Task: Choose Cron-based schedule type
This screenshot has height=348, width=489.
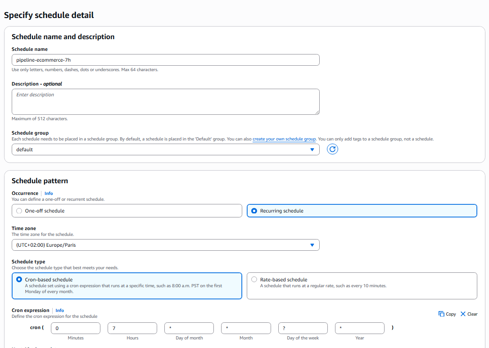Action: [x=127, y=286]
